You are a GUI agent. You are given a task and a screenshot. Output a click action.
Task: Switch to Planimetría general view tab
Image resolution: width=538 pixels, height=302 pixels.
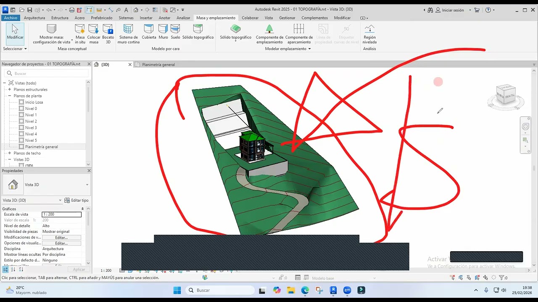coord(158,65)
